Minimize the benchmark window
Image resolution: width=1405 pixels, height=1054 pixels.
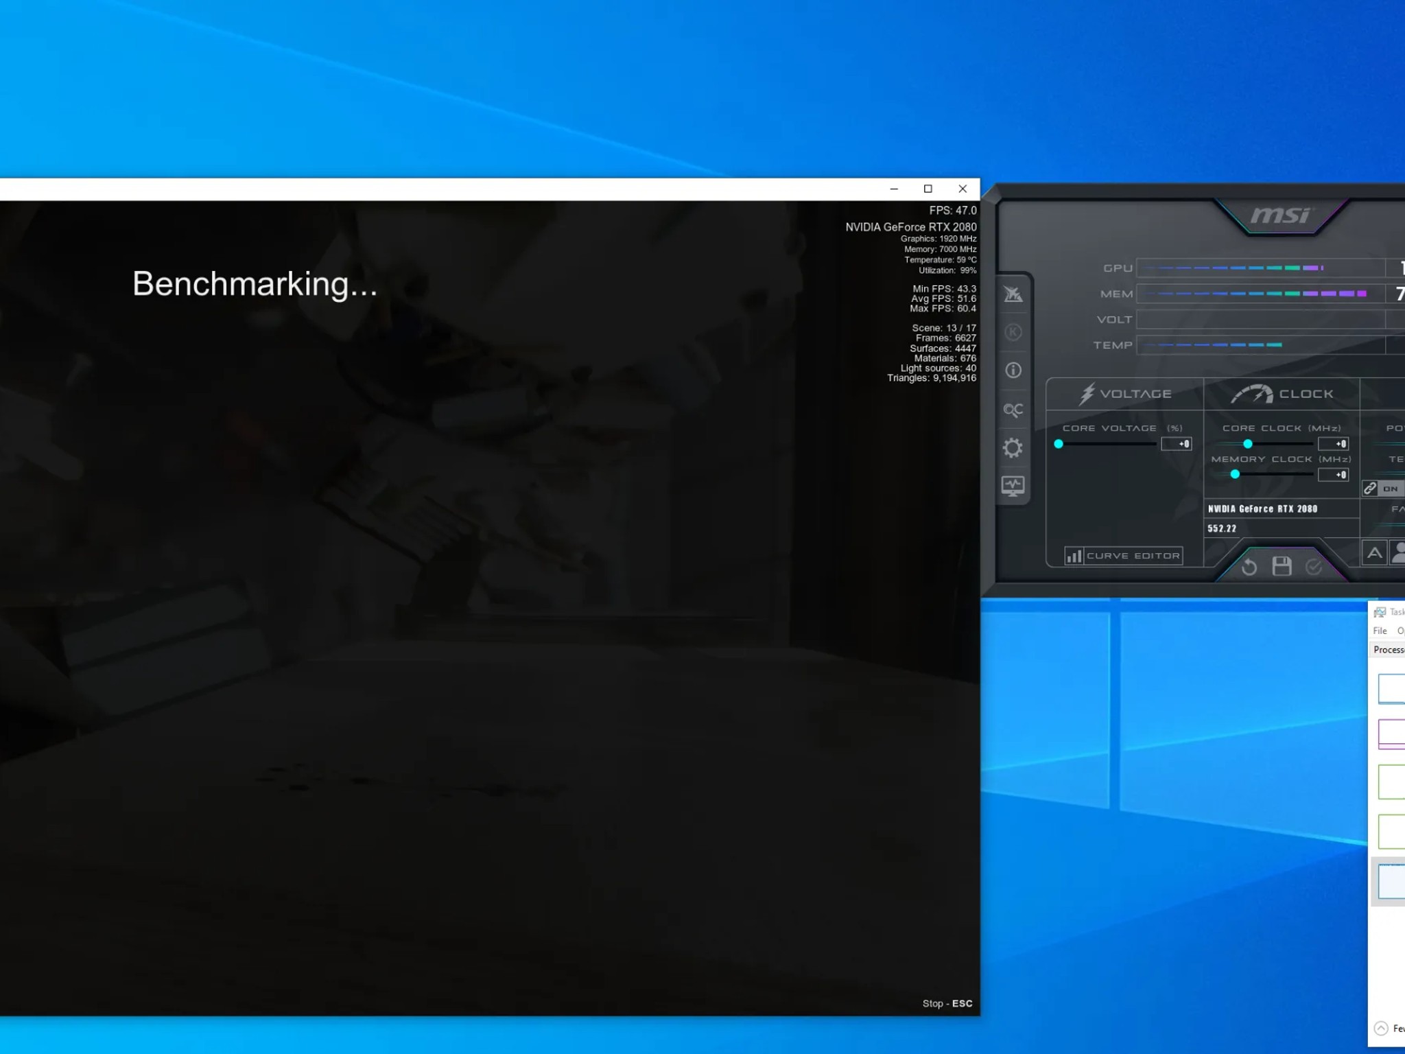click(x=894, y=189)
